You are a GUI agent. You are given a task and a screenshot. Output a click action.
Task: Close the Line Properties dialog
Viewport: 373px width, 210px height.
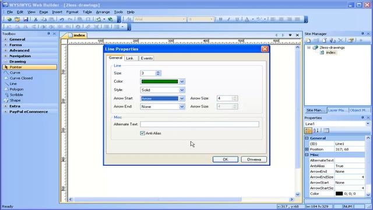[x=265, y=49]
